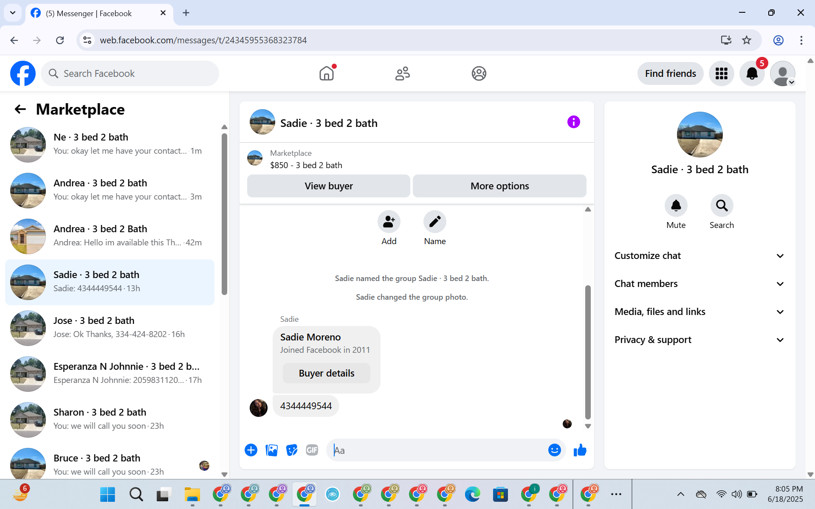The width and height of the screenshot is (815, 509).
Task: Expand Customize chat section
Action: point(699,256)
